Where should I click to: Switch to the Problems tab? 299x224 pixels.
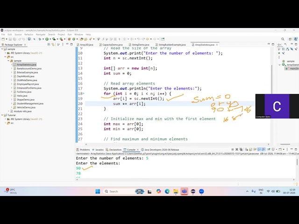(x=83, y=149)
